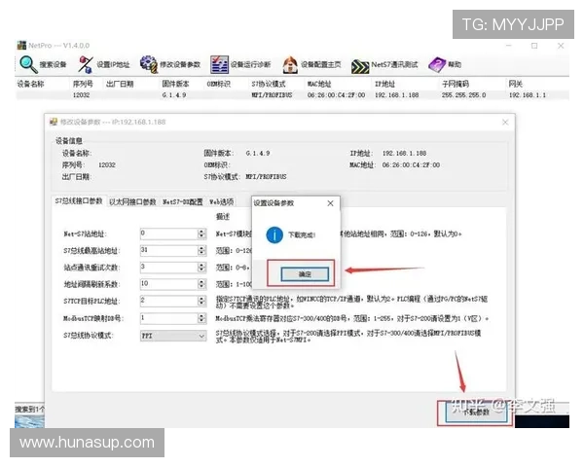Screen dimensions: 584x467
Task: Close the 修改设备参数 parameters window
Action: pos(505,123)
